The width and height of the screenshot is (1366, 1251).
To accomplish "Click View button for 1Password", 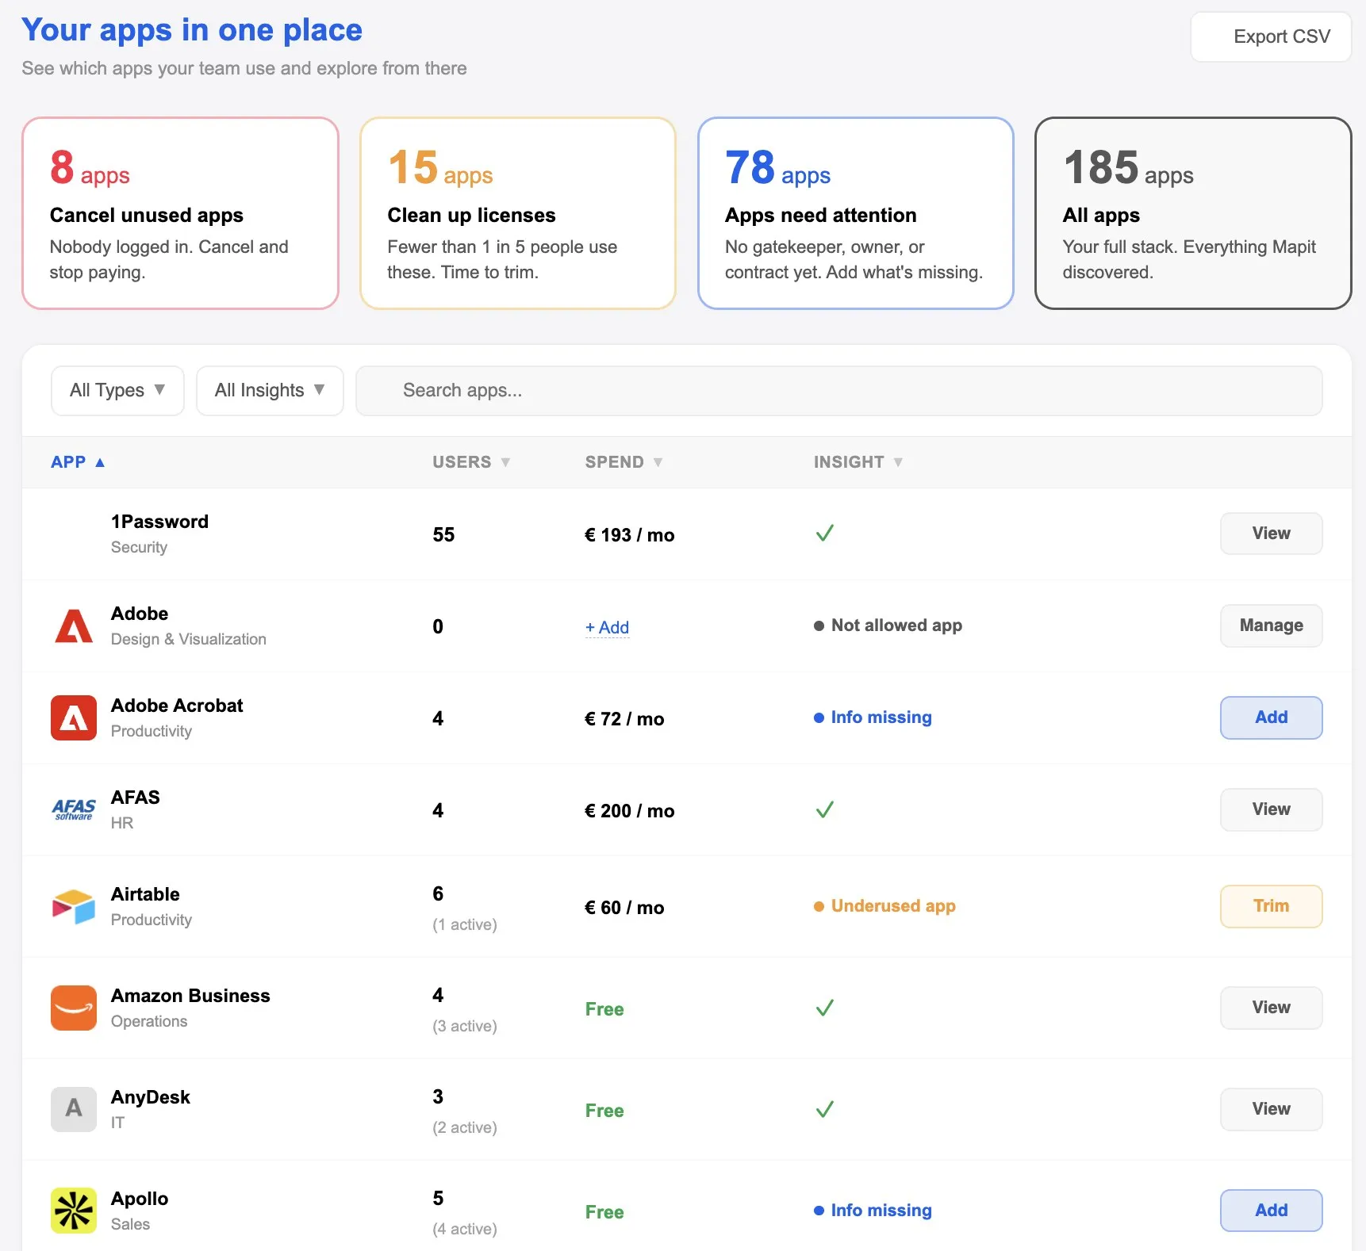I will (x=1271, y=534).
